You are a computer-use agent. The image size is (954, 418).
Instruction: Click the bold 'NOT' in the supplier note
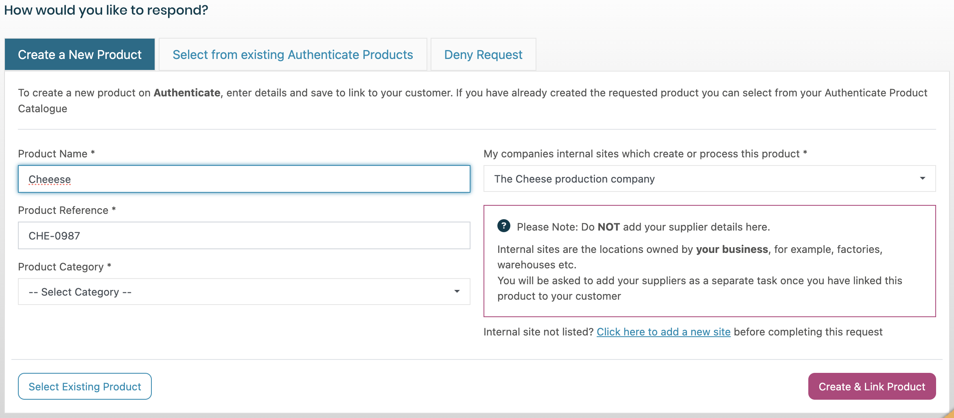(x=608, y=227)
